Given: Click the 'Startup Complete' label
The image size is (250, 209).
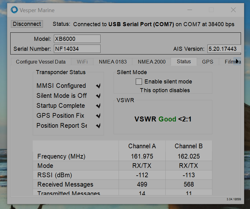Looking at the screenshot, I should click(61, 106).
